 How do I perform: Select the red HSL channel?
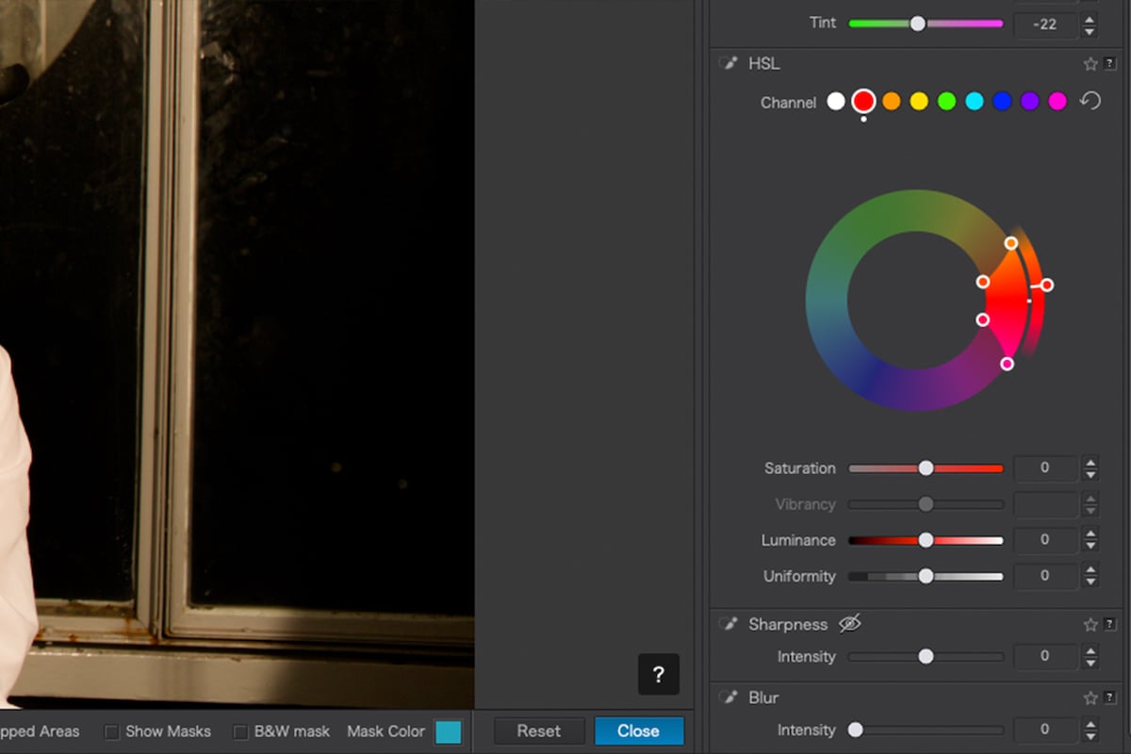(x=863, y=101)
